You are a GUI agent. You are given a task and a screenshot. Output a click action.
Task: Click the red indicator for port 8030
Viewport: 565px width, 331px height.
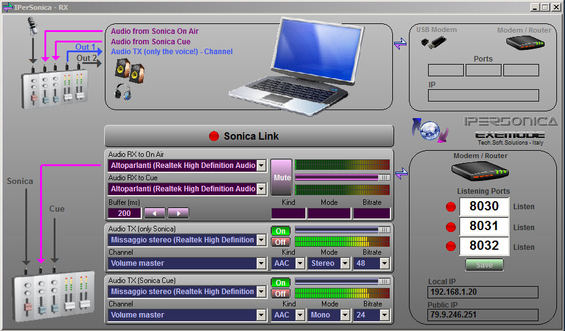(451, 207)
